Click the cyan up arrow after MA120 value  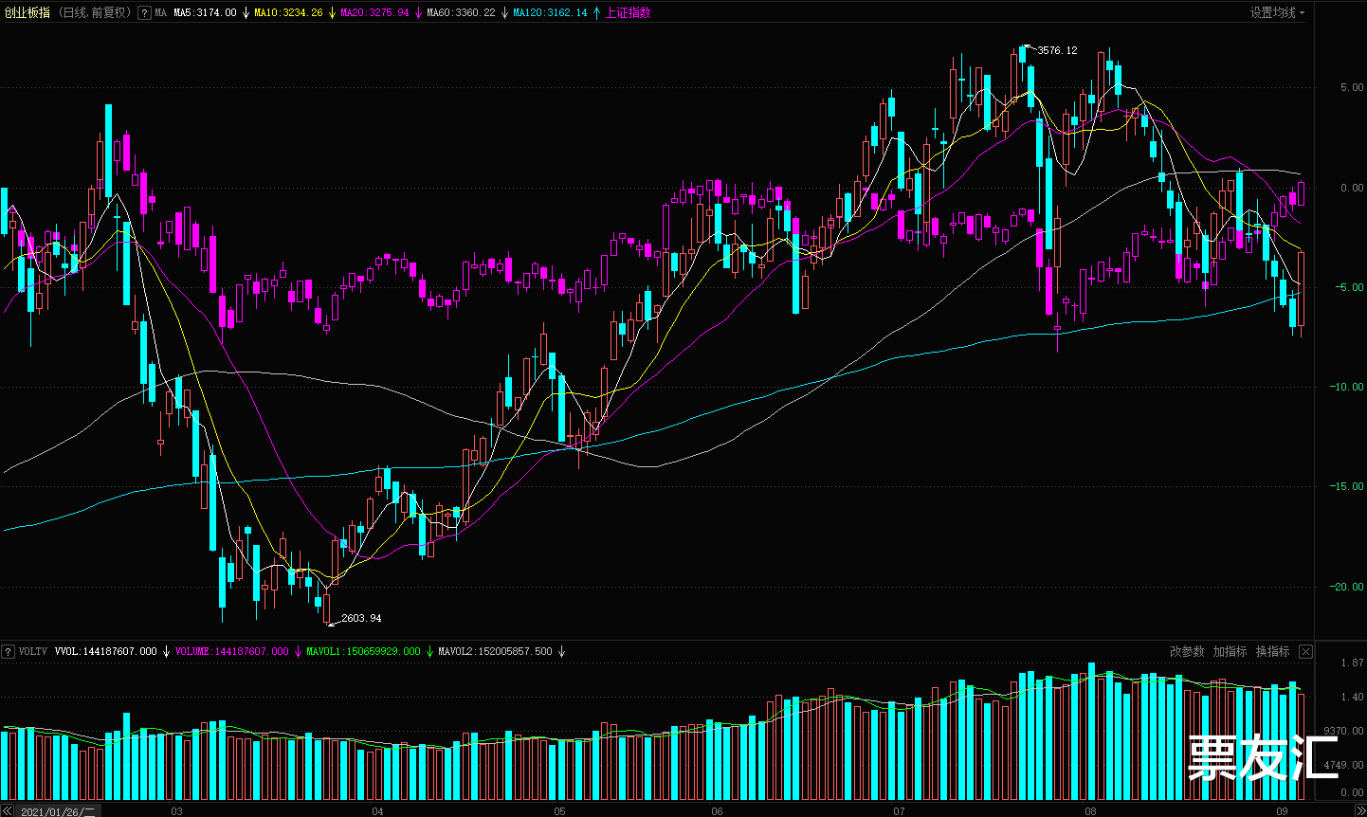596,13
